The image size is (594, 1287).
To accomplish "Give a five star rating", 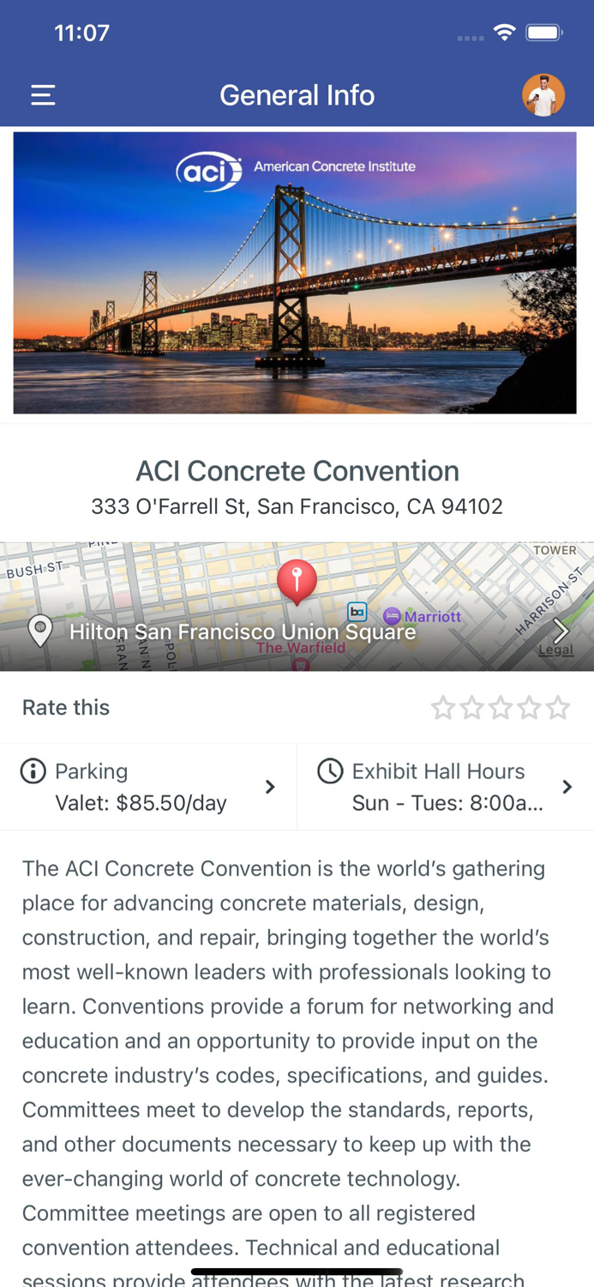I will (x=560, y=707).
